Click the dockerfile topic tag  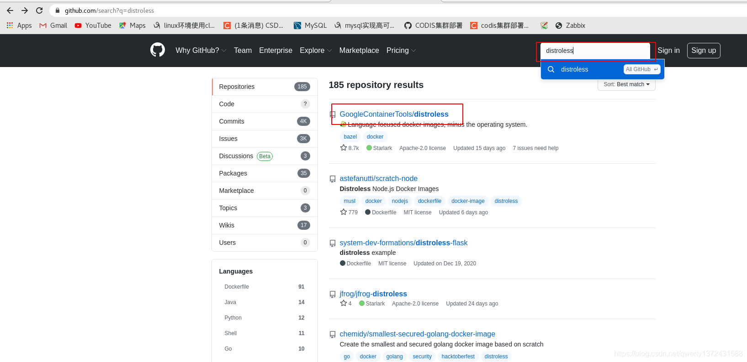click(x=429, y=201)
